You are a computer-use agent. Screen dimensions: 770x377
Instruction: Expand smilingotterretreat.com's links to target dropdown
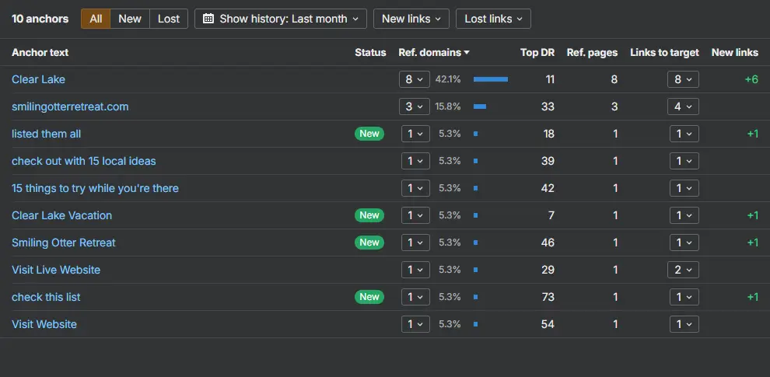[683, 106]
